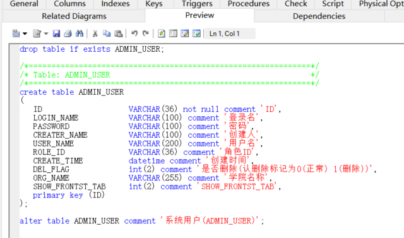Click the Redo arrow icon

pyautogui.click(x=146, y=33)
